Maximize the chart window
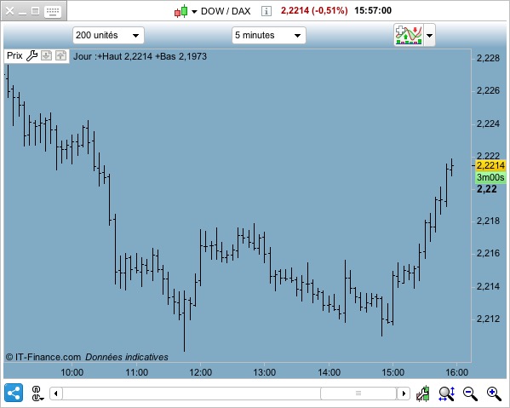Viewport: 510px width, 408px height. point(35,11)
